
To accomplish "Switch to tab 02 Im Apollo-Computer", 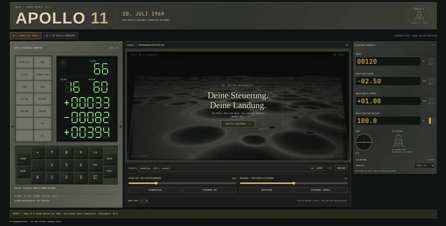I will (x=60, y=36).
